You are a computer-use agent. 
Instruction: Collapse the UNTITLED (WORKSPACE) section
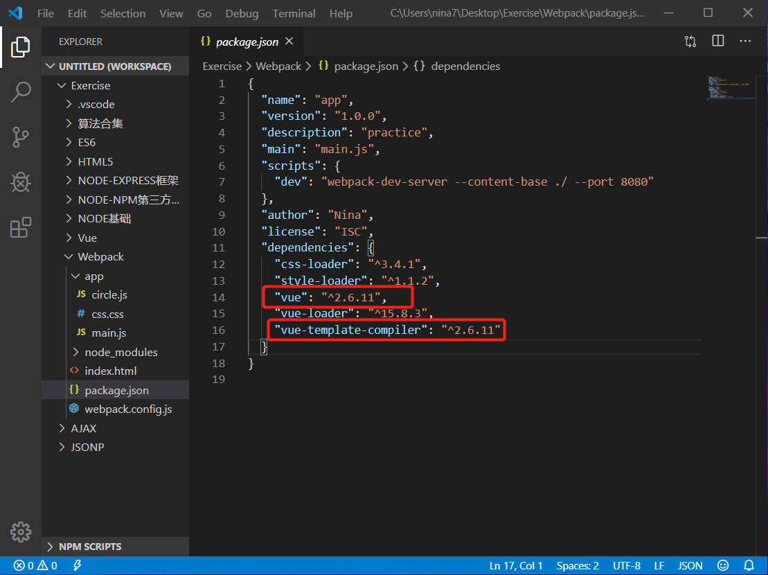(x=115, y=66)
